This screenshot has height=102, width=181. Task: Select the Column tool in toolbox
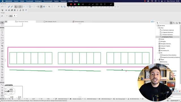(x=2, y=33)
